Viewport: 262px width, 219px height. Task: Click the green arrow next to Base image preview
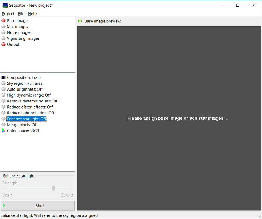click(80, 21)
